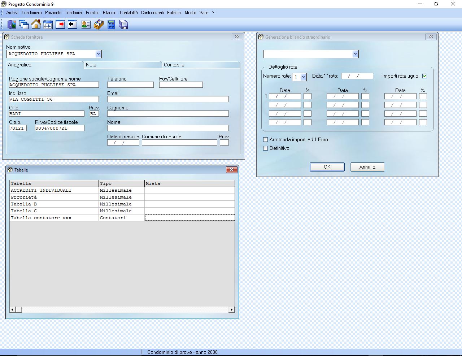Open the Bilancio menu

(110, 13)
